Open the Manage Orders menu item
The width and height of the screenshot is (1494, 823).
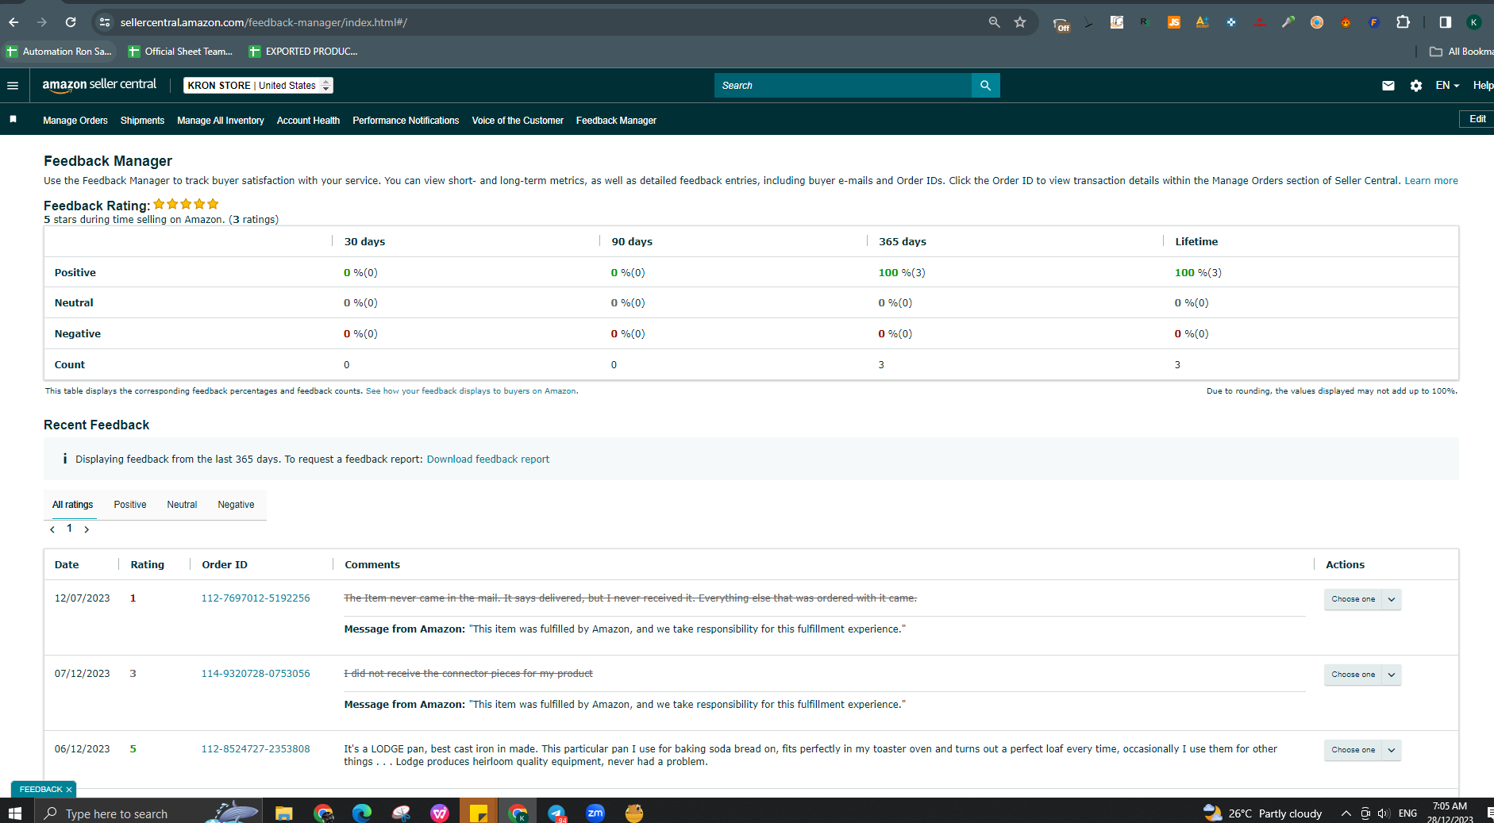pos(75,121)
